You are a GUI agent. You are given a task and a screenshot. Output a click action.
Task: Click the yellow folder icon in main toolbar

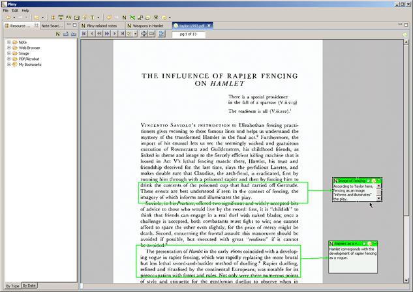37,18
